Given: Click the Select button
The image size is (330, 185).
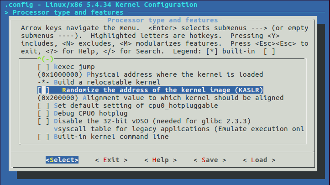Looking at the screenshot, I should (x=62, y=160).
